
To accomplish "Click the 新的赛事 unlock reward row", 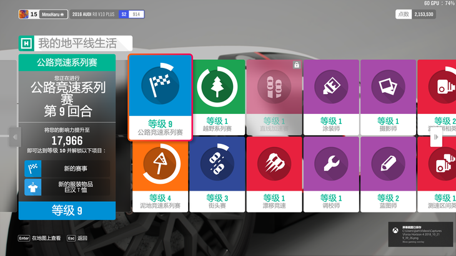I will [x=67, y=168].
